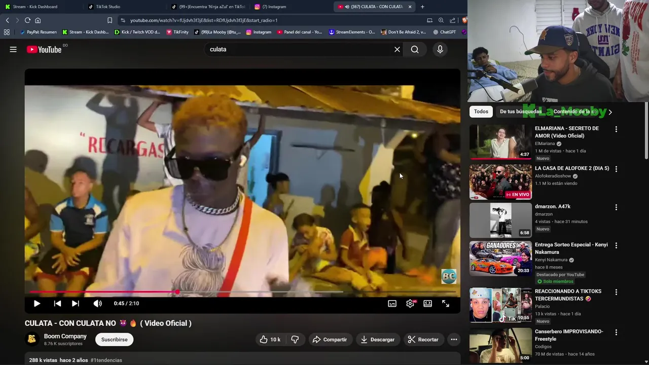
Task: Open Reaccionando a TikToks Tercermundistas title
Action: click(568, 295)
